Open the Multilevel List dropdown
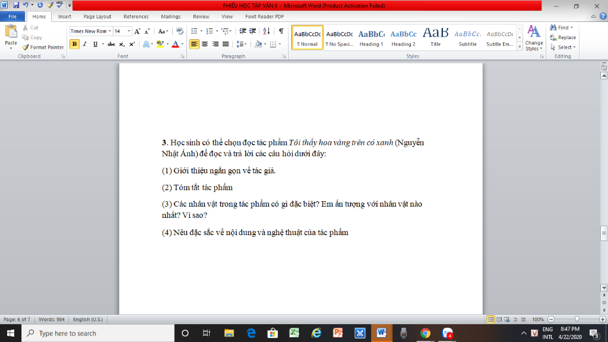Image resolution: width=608 pixels, height=342 pixels. (231, 31)
